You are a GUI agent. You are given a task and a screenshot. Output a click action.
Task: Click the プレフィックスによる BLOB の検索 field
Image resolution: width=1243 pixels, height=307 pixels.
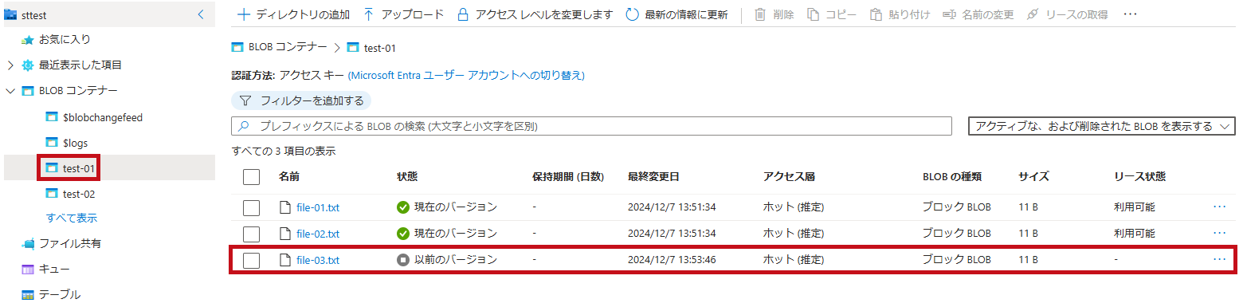591,126
